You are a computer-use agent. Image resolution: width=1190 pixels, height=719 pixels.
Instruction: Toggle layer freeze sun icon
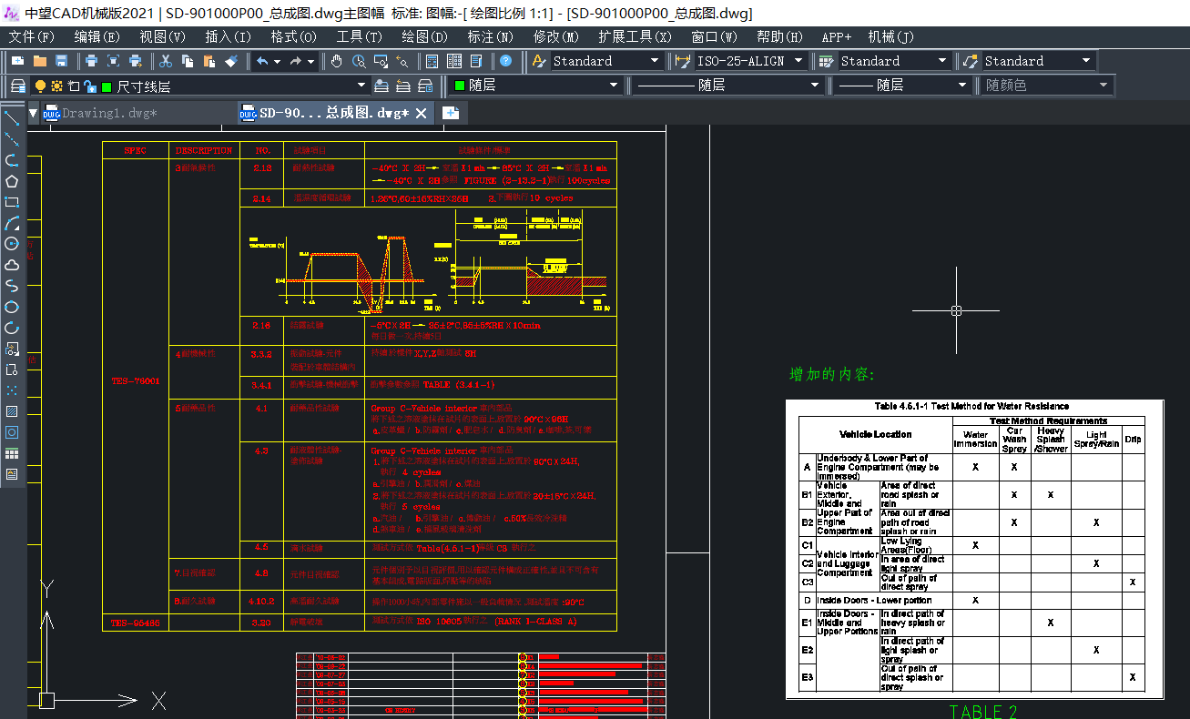pos(56,86)
